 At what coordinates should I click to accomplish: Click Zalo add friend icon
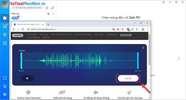(47, 8)
